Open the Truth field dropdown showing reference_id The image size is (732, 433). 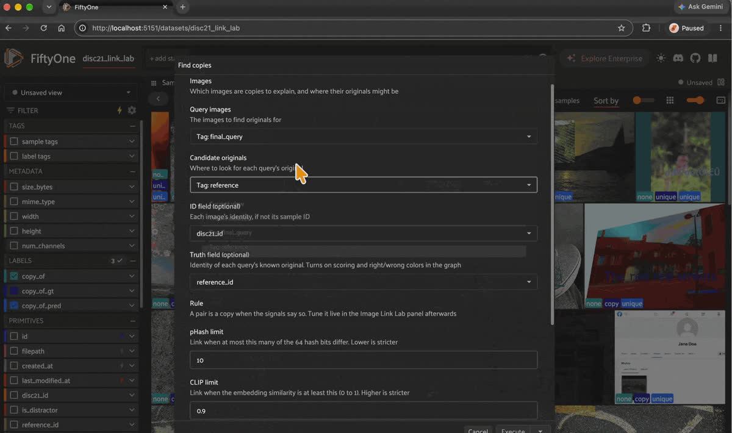(x=364, y=282)
